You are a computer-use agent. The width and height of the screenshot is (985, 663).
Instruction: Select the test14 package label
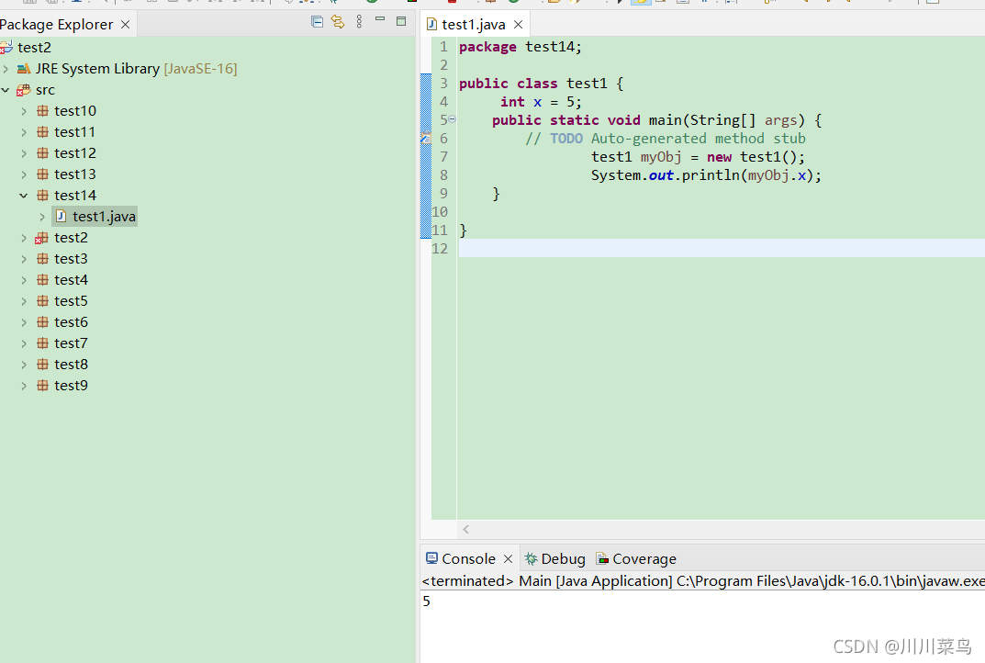click(75, 196)
